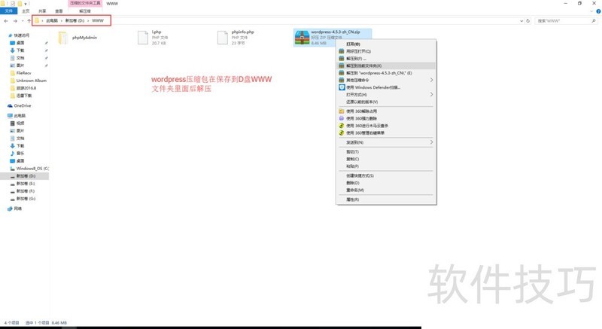Screen dimensions: 602x329
Task: Click the search magnifier icon
Action: point(594,21)
